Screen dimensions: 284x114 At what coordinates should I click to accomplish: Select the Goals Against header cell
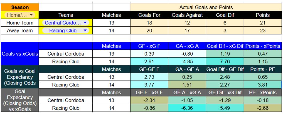(x=187, y=15)
